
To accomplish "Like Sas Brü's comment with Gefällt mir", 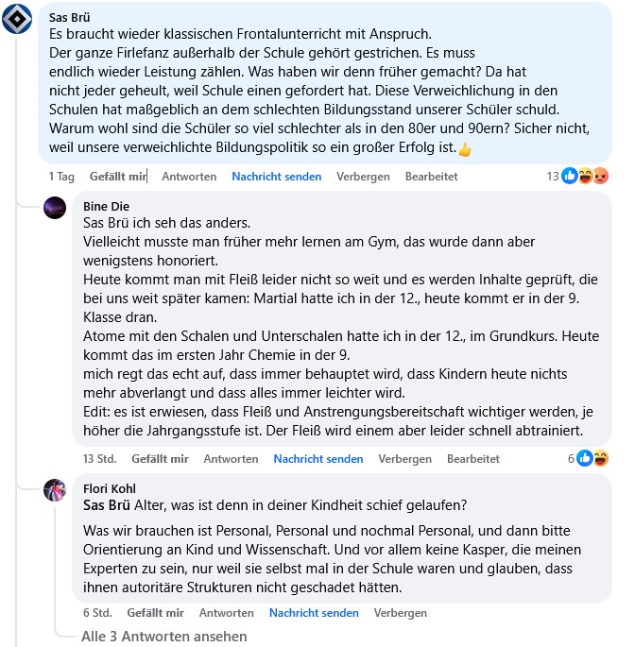I will [118, 177].
